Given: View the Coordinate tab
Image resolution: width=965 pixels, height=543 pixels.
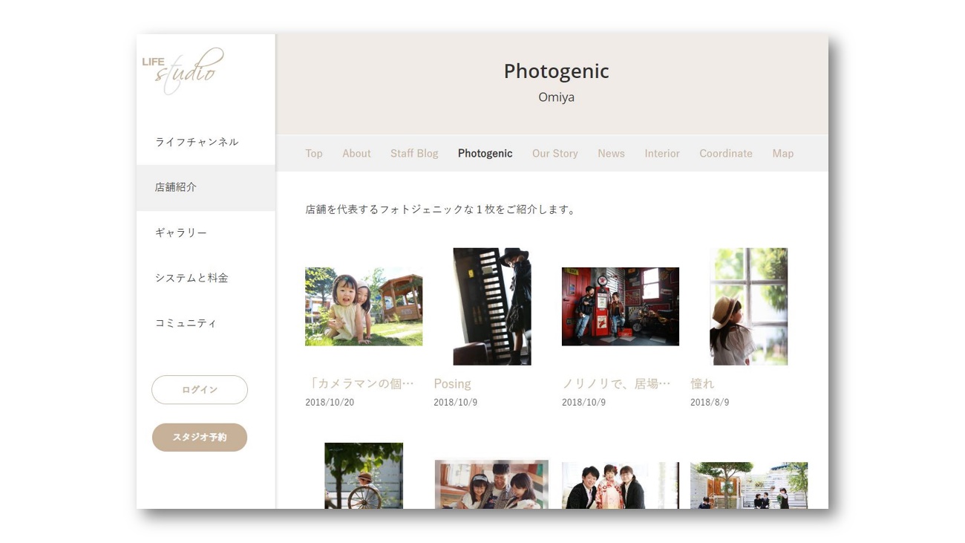Looking at the screenshot, I should (x=726, y=154).
